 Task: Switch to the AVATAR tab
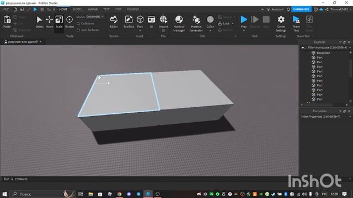[x=93, y=9]
